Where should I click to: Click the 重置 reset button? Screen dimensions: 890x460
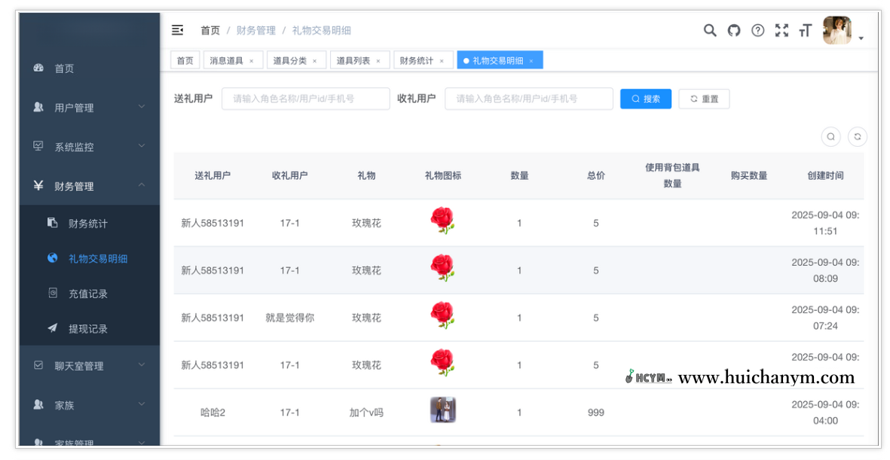coord(703,99)
